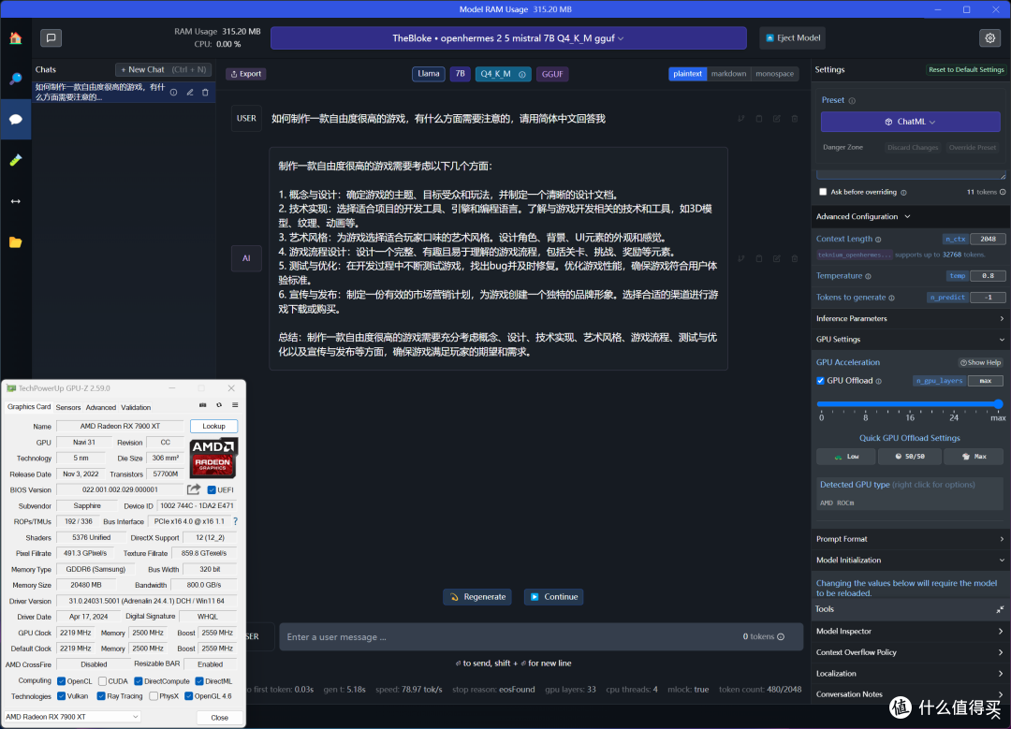Enable the Ask before overriding checkbox

point(825,191)
